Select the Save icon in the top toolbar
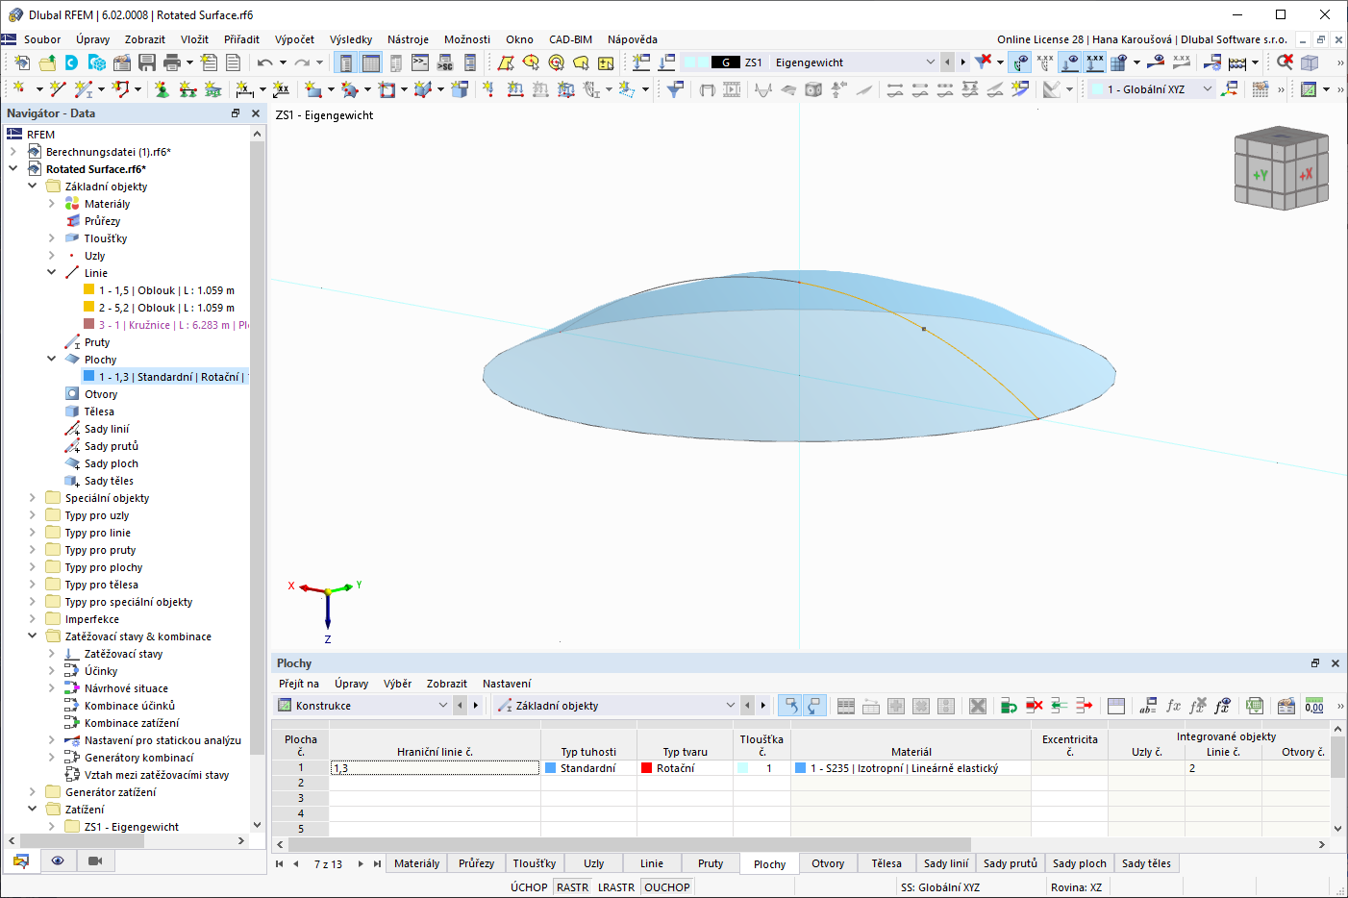Screen dimensions: 1348x898 147,62
